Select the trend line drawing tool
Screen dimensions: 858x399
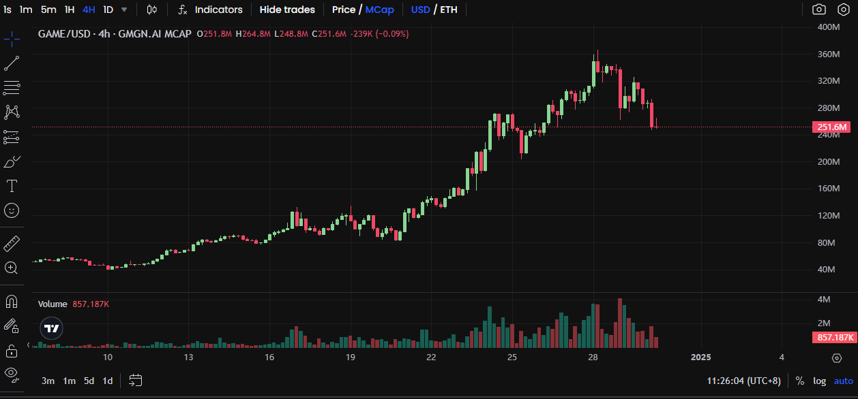click(x=12, y=63)
